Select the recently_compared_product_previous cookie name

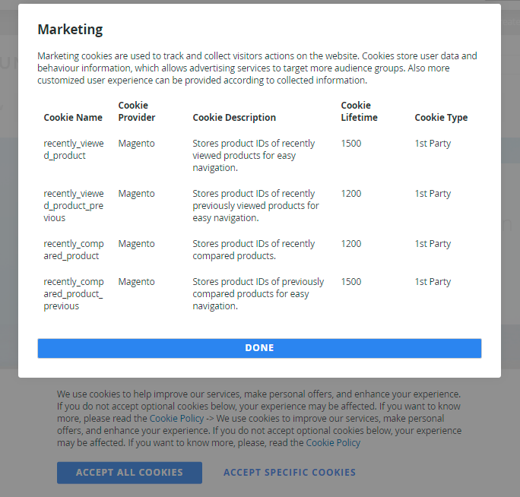[x=74, y=294]
